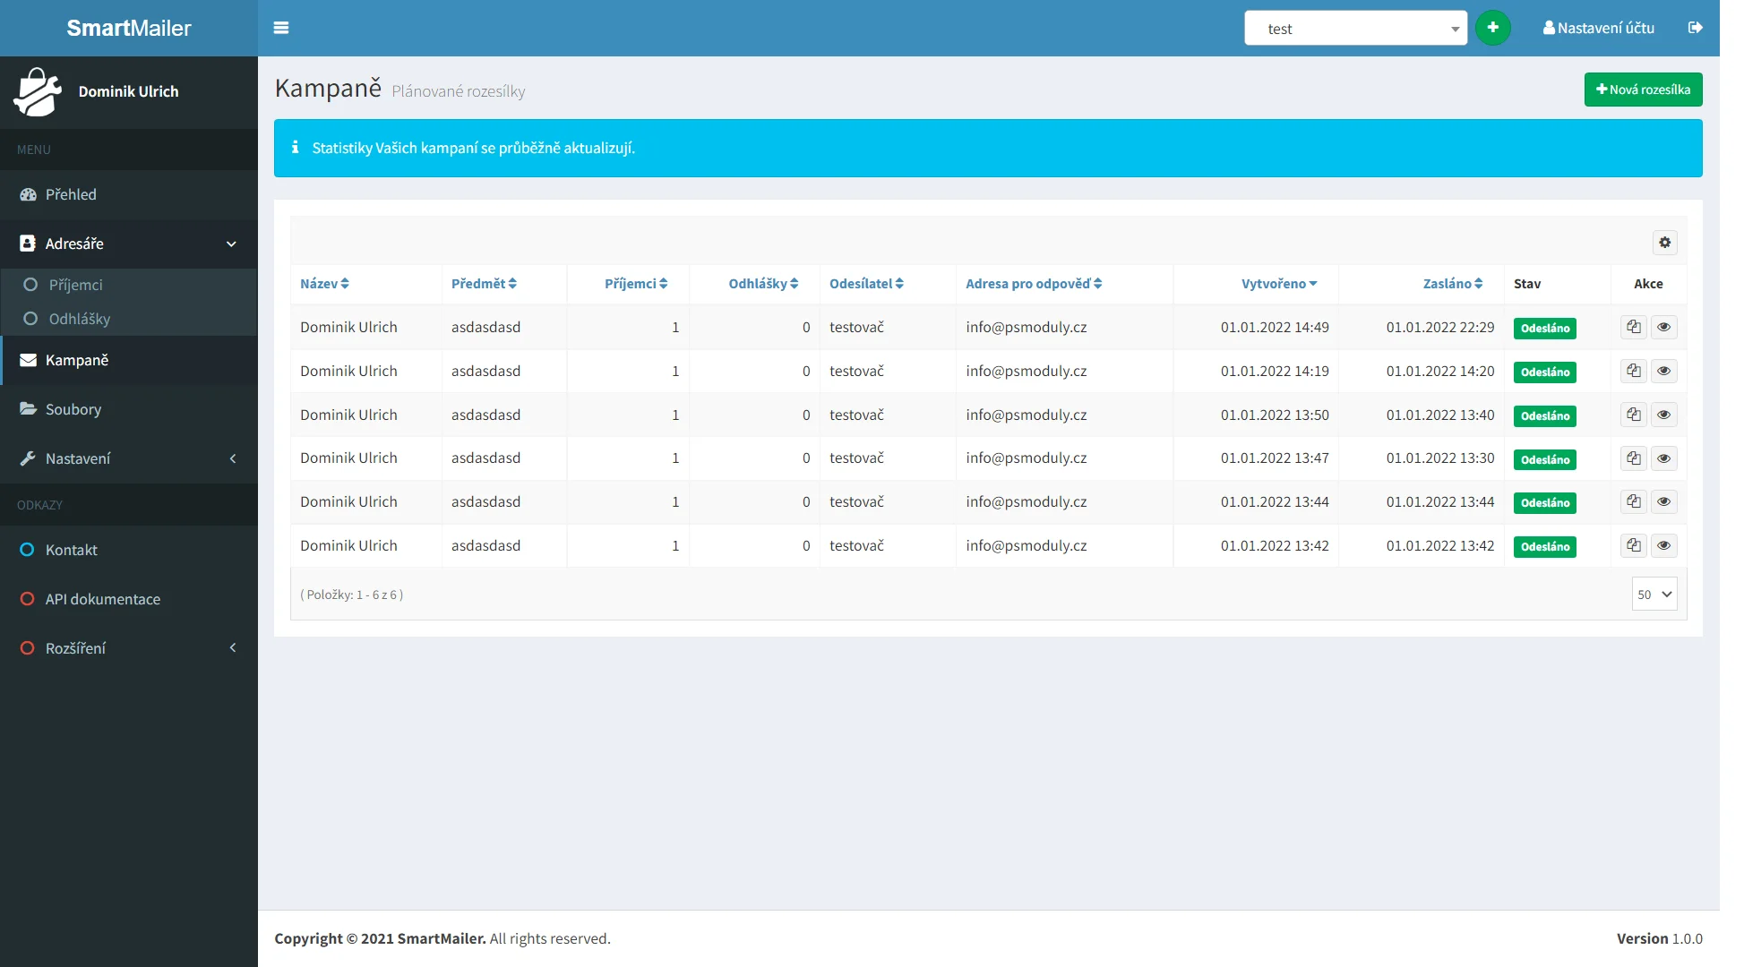Click copy icon for campaign created 13:42
Image resolution: width=1744 pixels, height=967 pixels.
pos(1634,545)
